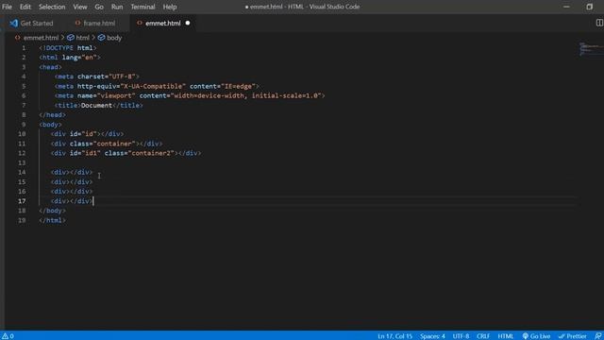Click the split editor icon

pyautogui.click(x=599, y=23)
